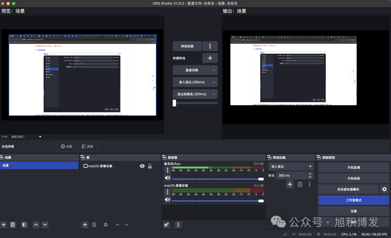Move source up with arrow icon
The image size is (391, 238).
coord(117,225)
